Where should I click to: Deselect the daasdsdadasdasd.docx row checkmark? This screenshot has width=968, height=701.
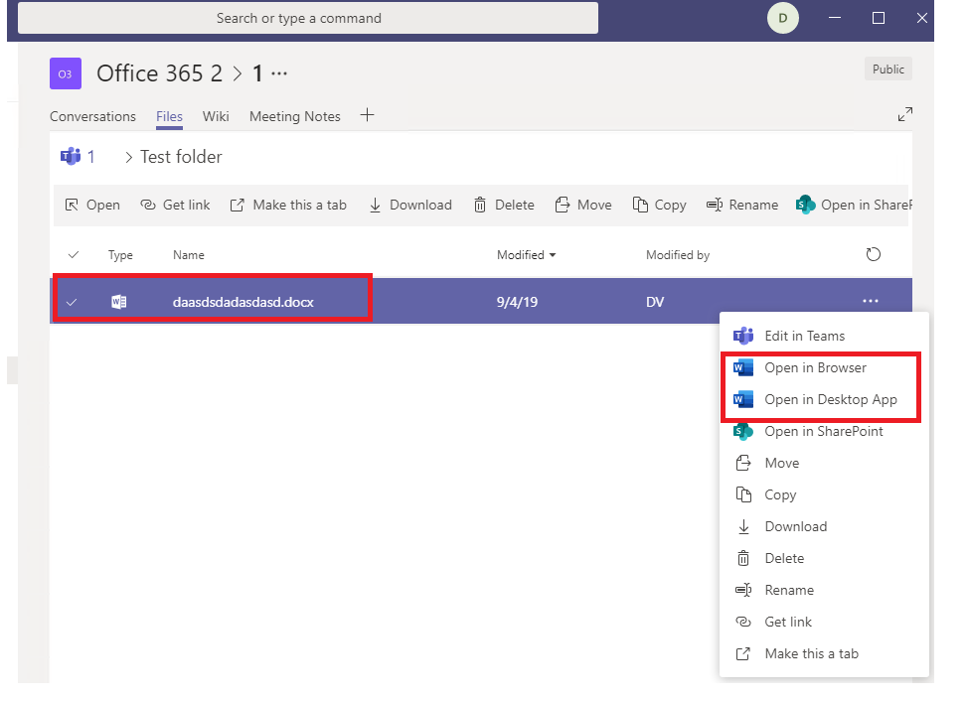coord(72,302)
